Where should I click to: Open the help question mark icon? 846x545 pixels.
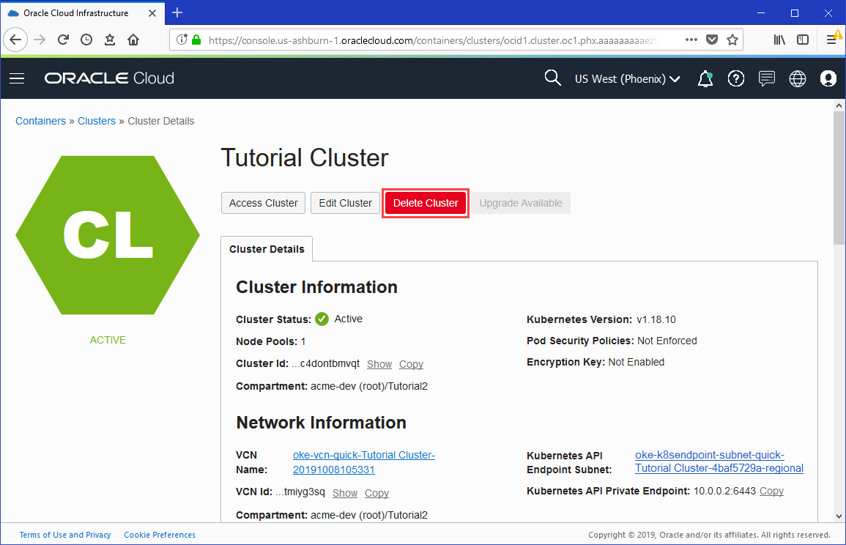pyautogui.click(x=736, y=78)
